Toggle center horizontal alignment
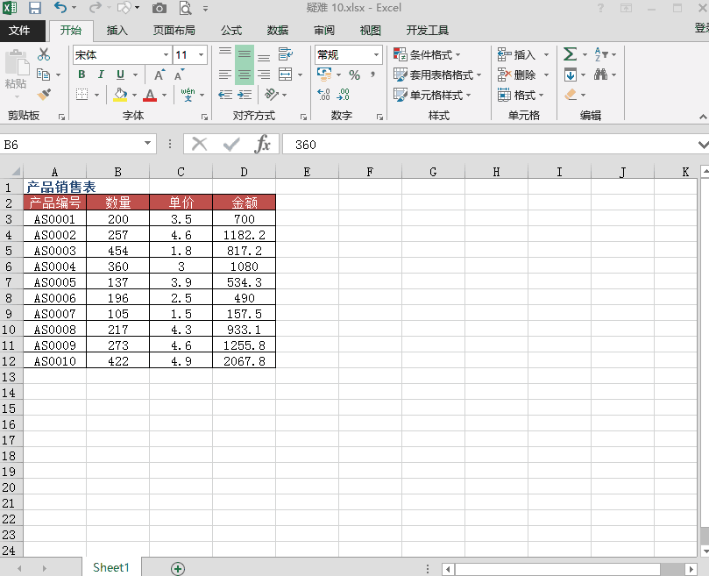The width and height of the screenshot is (709, 576). pos(245,75)
